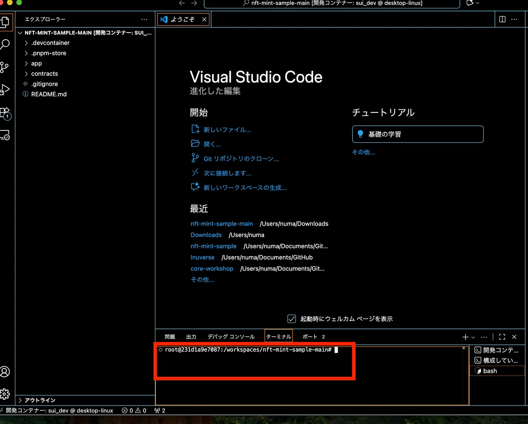Open Remote Explorer in activity bar
This screenshot has width=528, height=424.
point(4,135)
